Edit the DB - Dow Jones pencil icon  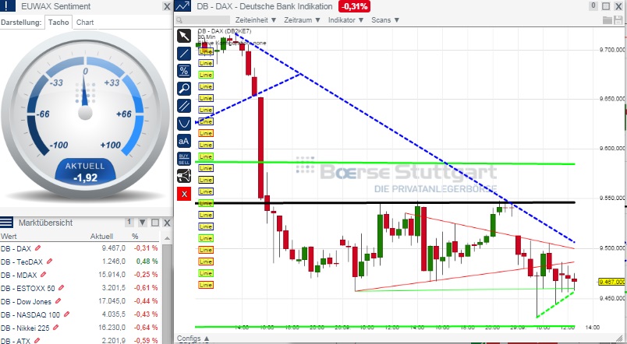click(x=58, y=301)
